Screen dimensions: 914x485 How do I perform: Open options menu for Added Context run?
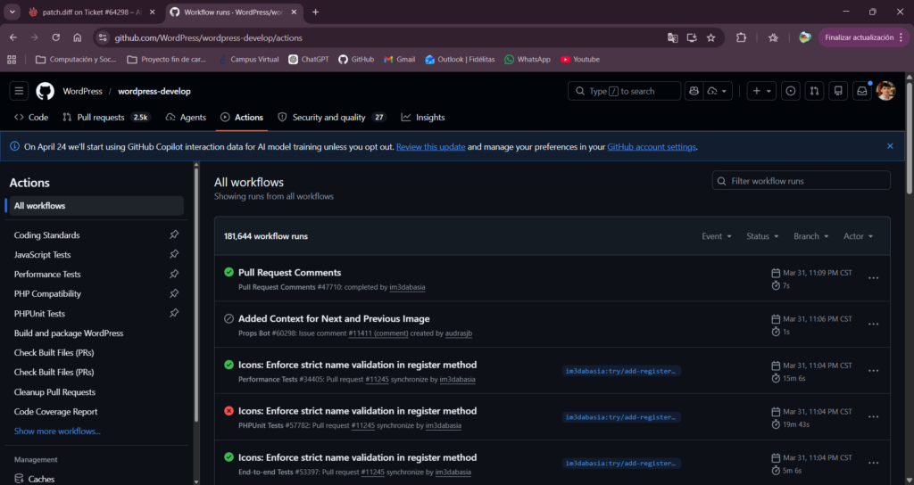(x=873, y=325)
